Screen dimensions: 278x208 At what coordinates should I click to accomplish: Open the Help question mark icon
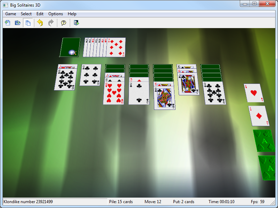tap(63, 23)
